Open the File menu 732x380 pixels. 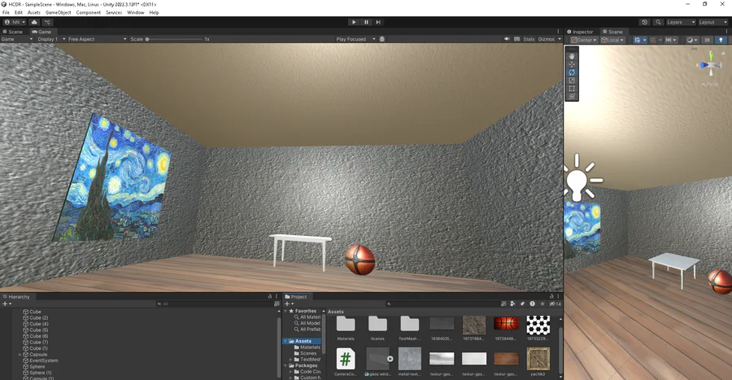point(6,12)
